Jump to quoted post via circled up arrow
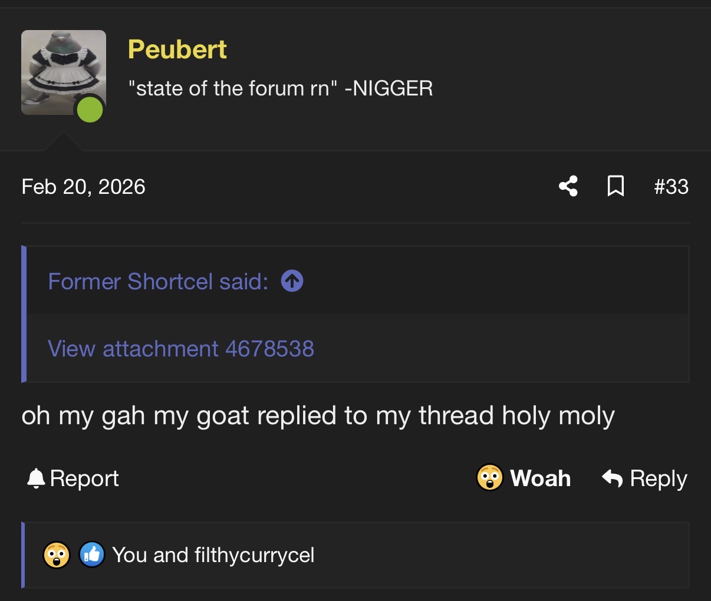Screen dimensions: 711x601 [x=292, y=281]
